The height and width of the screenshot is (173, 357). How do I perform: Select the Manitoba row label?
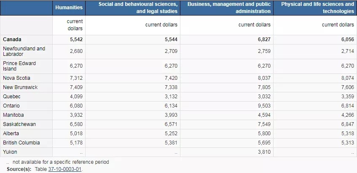pyautogui.click(x=13, y=115)
